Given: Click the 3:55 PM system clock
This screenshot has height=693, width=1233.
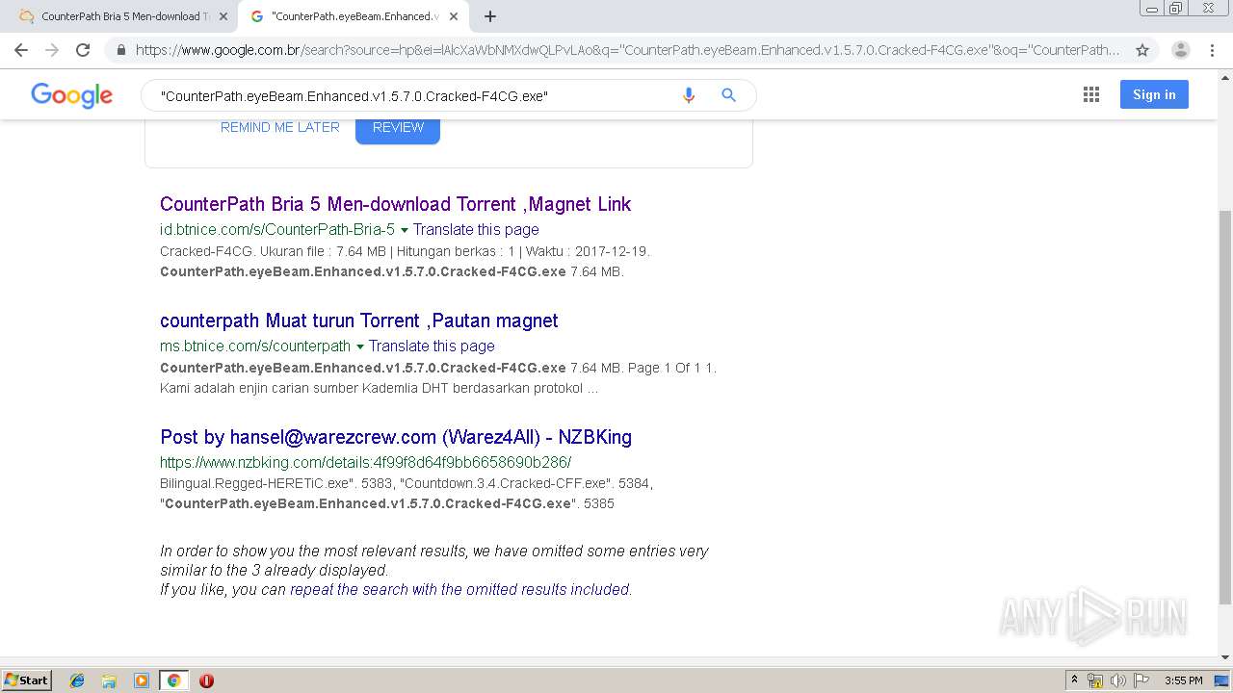Looking at the screenshot, I should click(x=1183, y=680).
